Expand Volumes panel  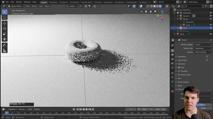click(x=181, y=64)
